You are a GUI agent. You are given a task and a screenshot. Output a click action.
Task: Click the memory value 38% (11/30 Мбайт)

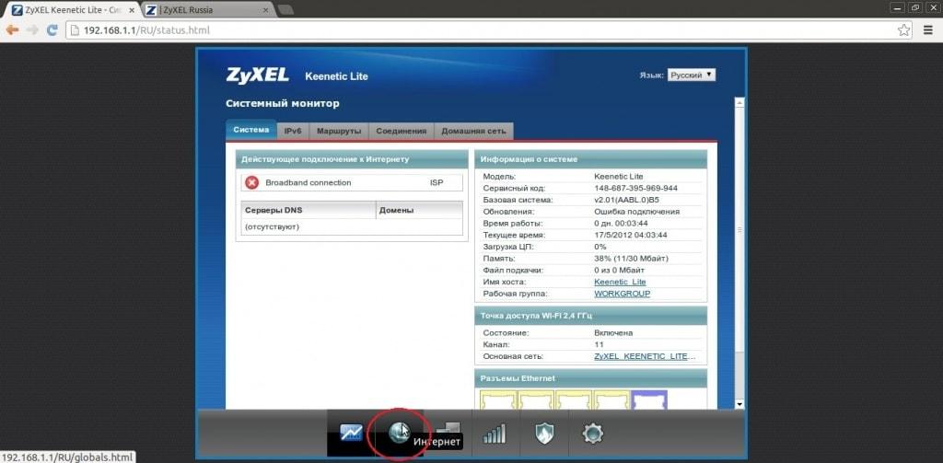coord(631,259)
